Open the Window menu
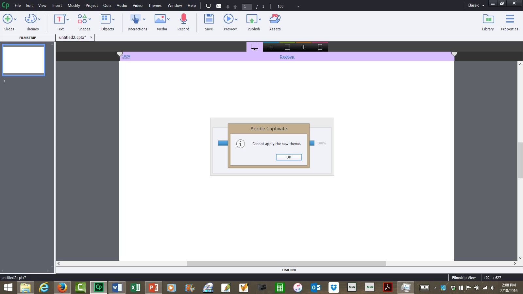 tap(175, 6)
